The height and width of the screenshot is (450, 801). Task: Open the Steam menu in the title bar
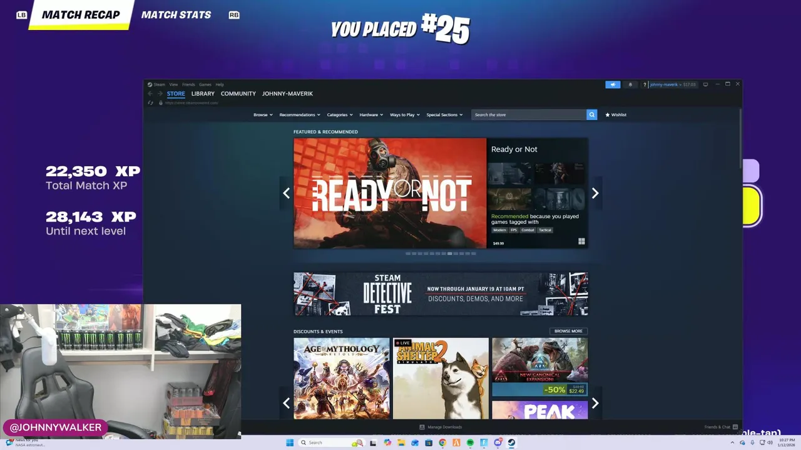coord(157,84)
